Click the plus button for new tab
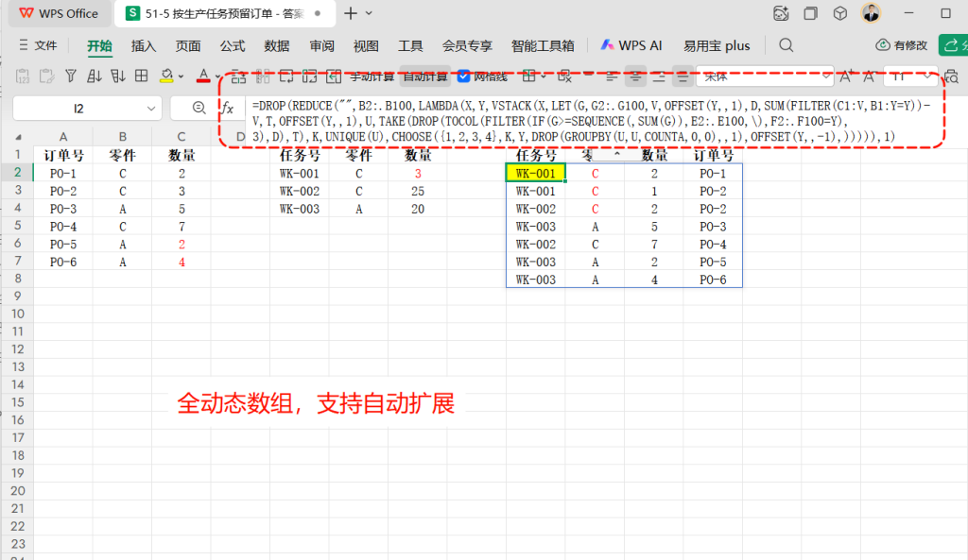This screenshot has width=968, height=560. [350, 13]
